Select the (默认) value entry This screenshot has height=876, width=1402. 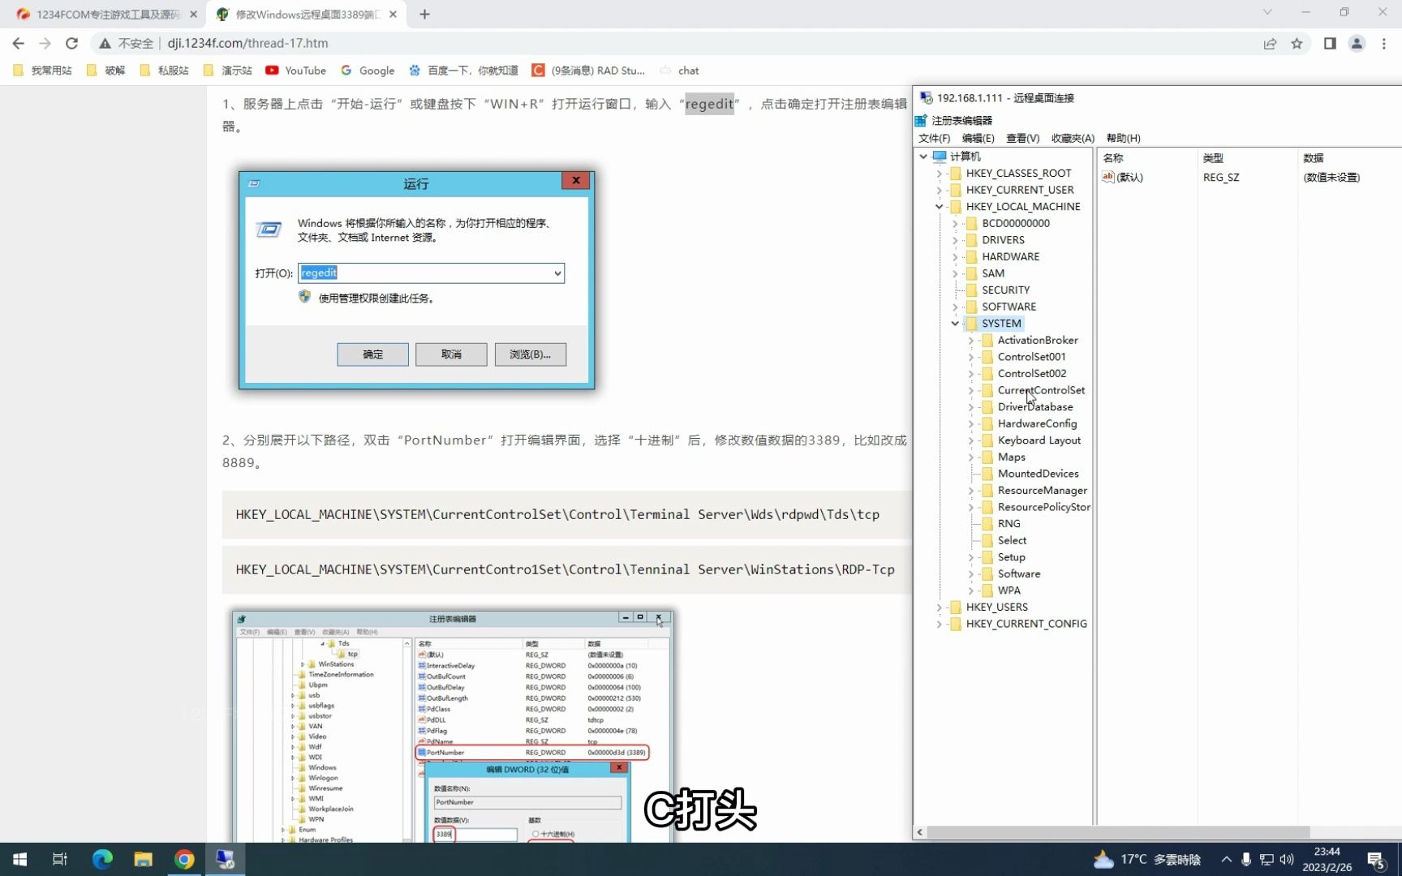pos(1129,178)
